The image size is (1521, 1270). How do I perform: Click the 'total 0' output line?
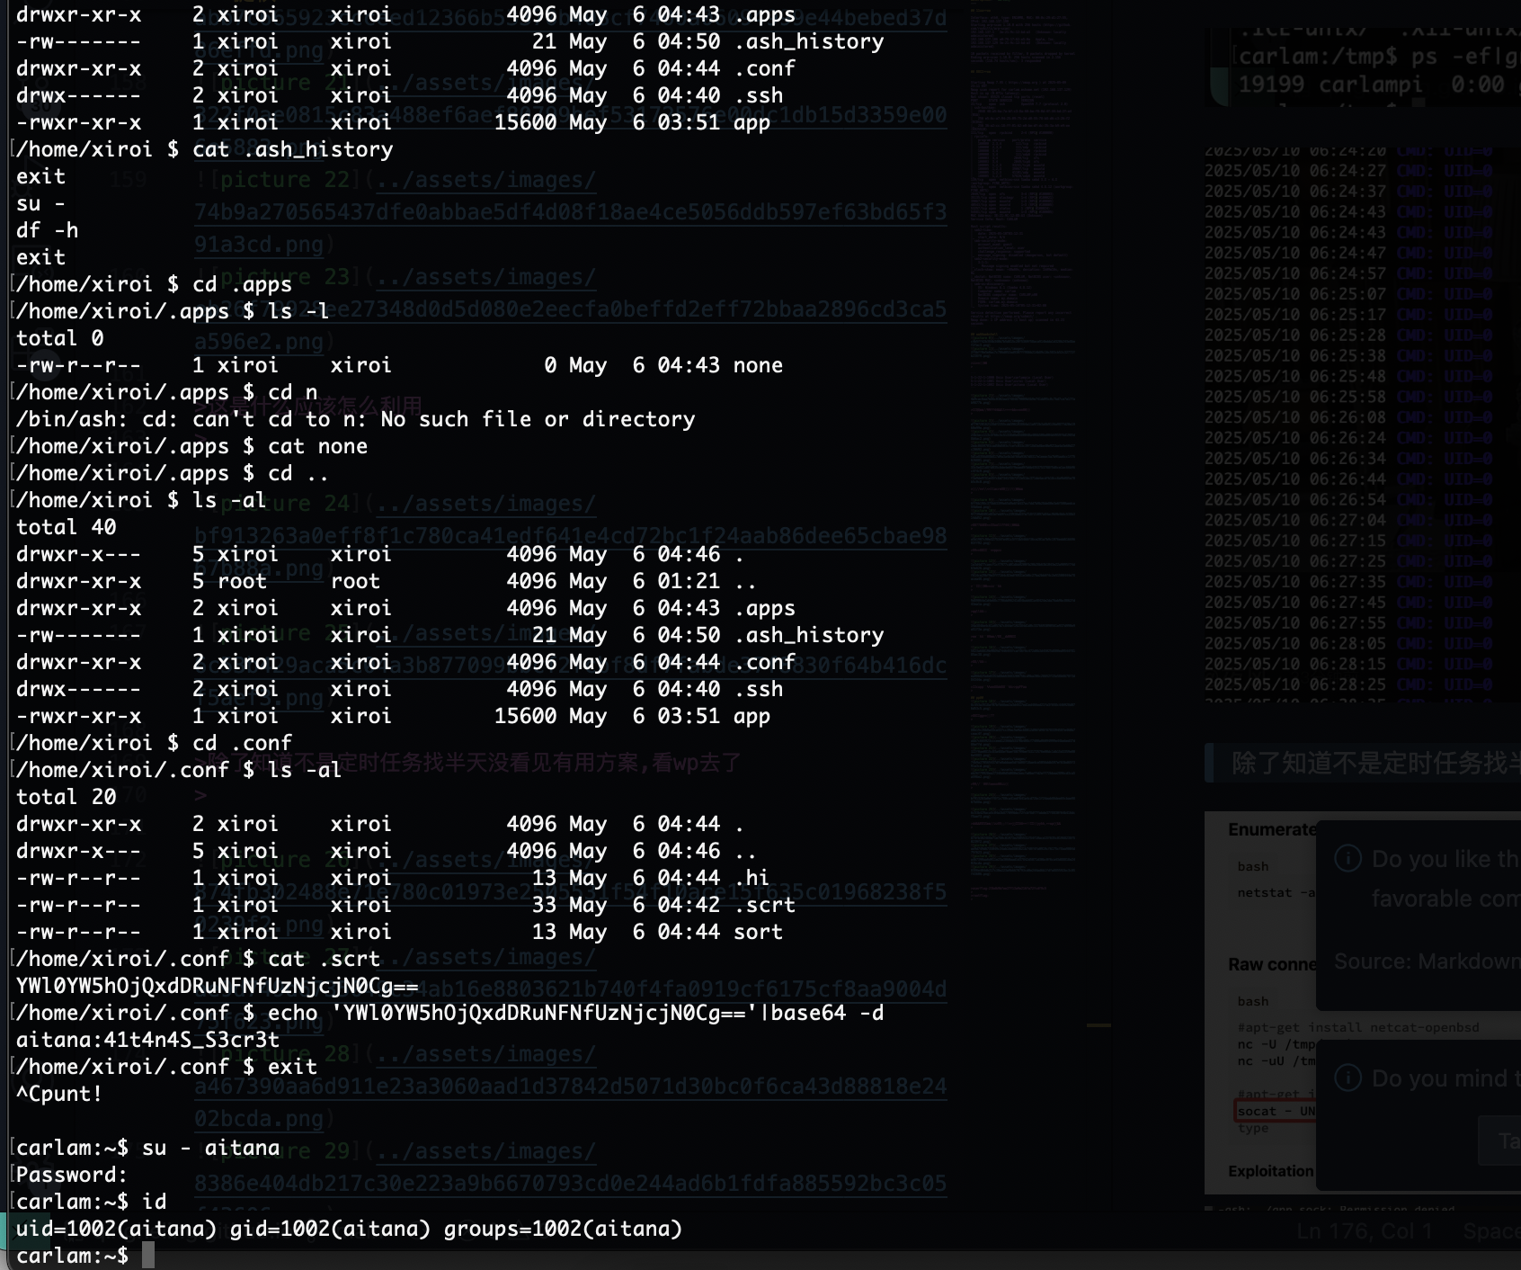point(60,338)
